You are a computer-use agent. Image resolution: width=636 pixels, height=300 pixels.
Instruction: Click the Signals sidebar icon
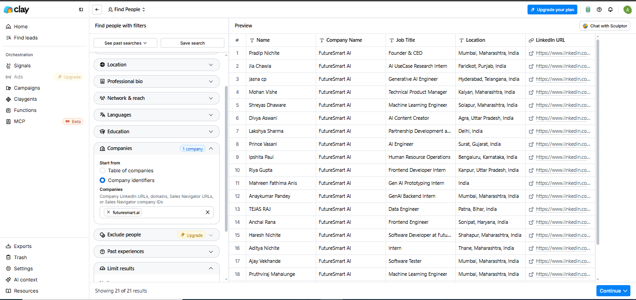pos(9,65)
